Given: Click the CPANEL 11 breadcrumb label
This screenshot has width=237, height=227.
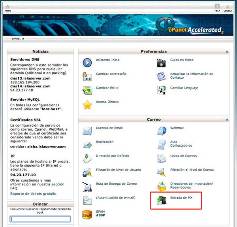Looking at the screenshot, I should point(18,39).
